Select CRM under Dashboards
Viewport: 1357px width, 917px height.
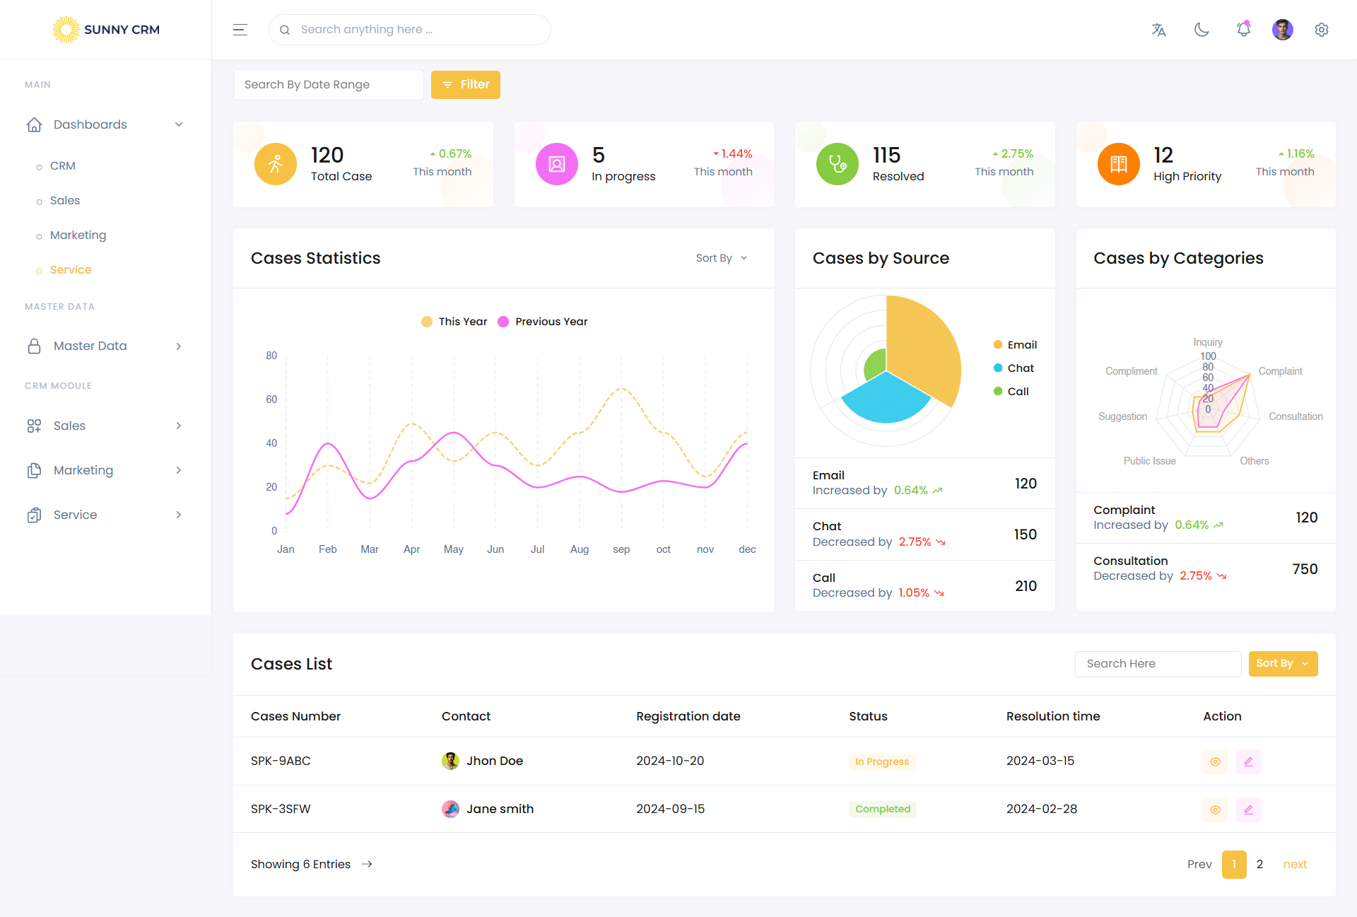(63, 165)
